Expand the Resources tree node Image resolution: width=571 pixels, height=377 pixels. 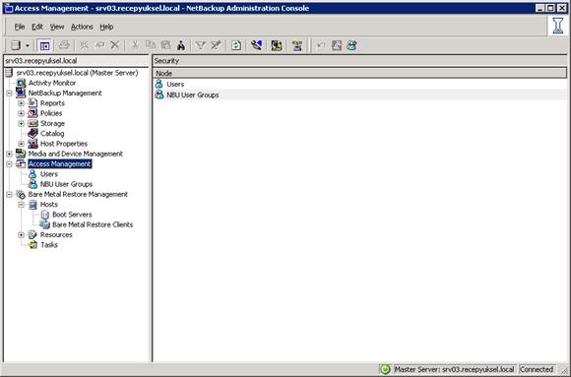point(21,235)
